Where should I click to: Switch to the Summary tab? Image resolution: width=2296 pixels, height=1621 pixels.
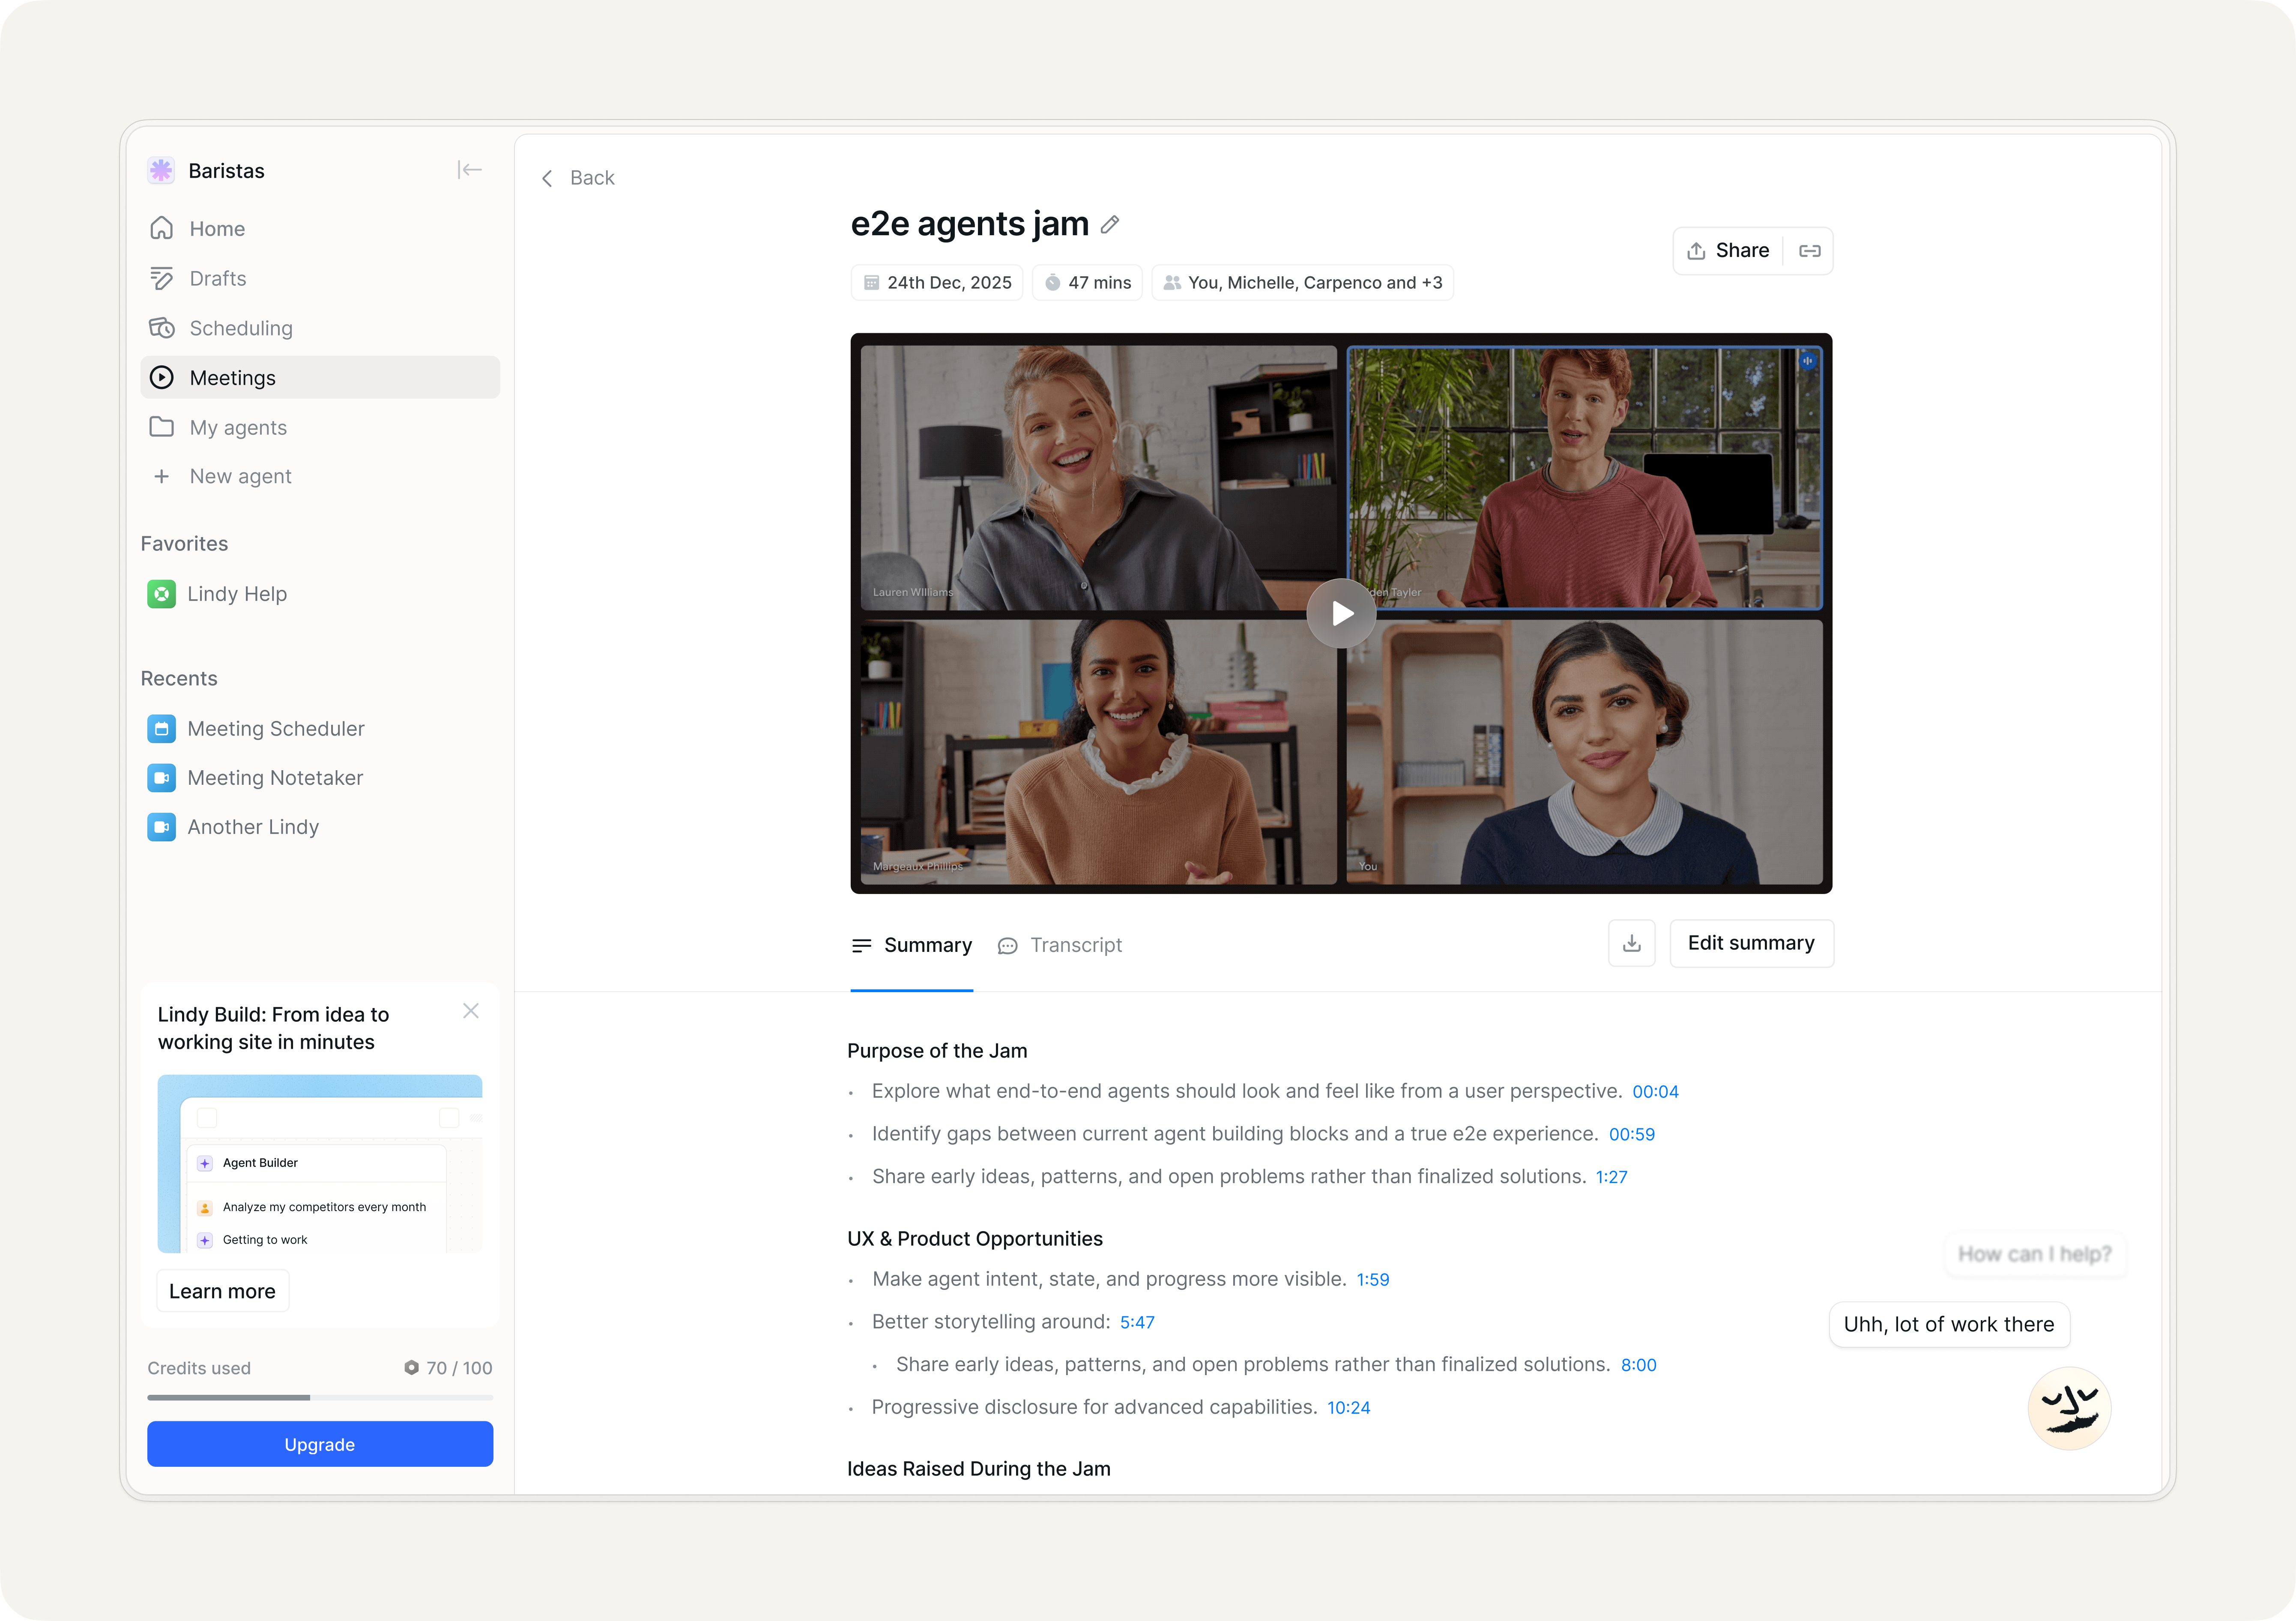[912, 945]
